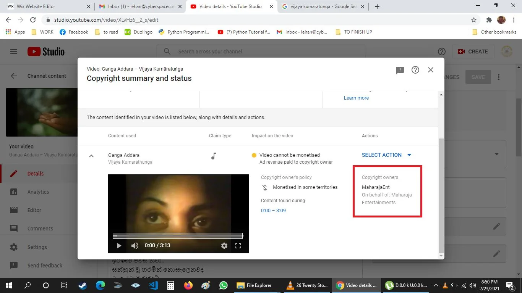Open the SELECT ACTION dropdown
Screen dimensions: 522x293
click(387, 155)
